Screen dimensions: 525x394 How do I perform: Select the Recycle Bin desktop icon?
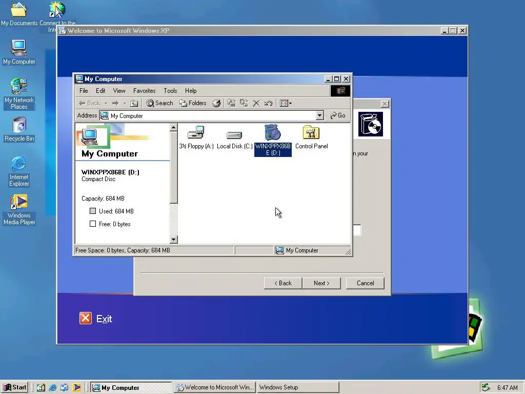pyautogui.click(x=19, y=129)
